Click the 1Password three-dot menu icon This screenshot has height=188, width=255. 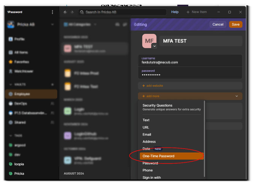[x=53, y=12]
